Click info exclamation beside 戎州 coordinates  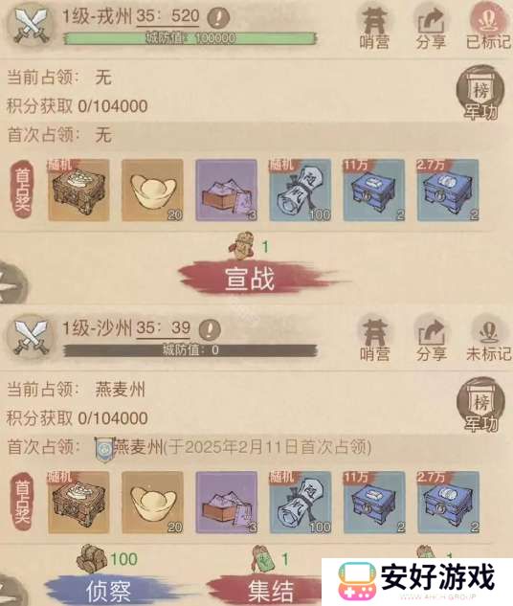(218, 17)
